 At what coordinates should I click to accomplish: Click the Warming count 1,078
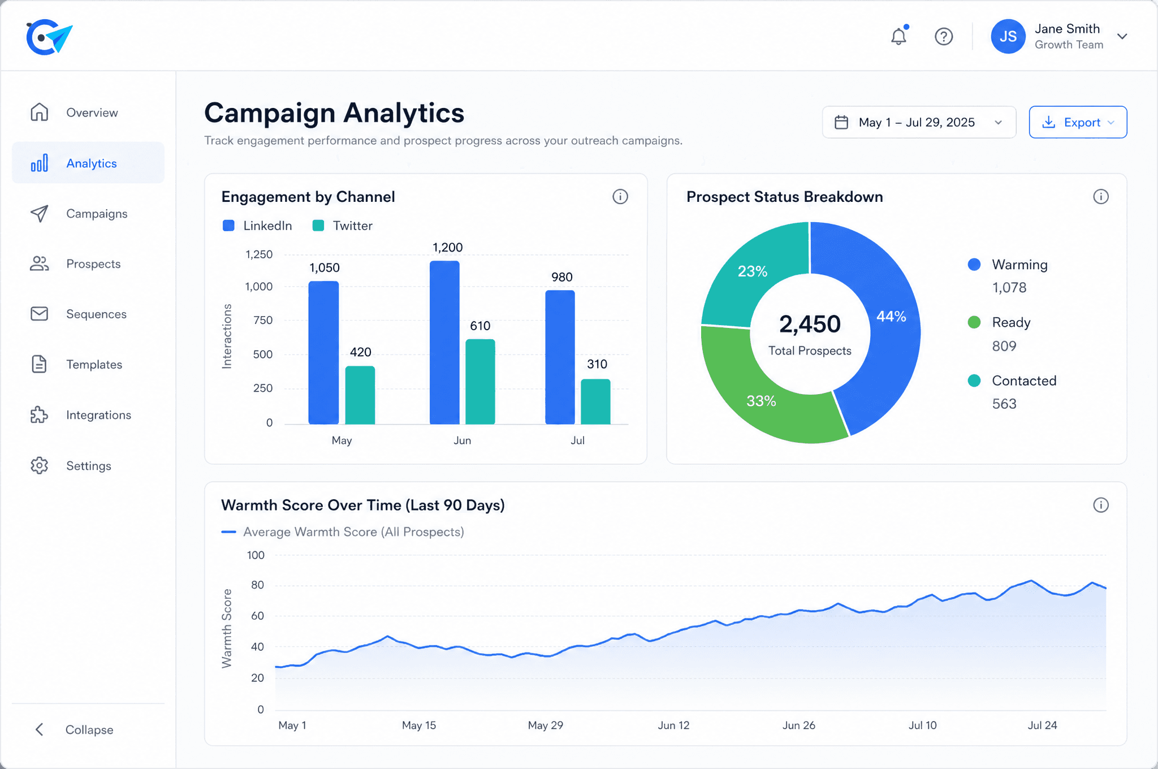pos(1009,288)
